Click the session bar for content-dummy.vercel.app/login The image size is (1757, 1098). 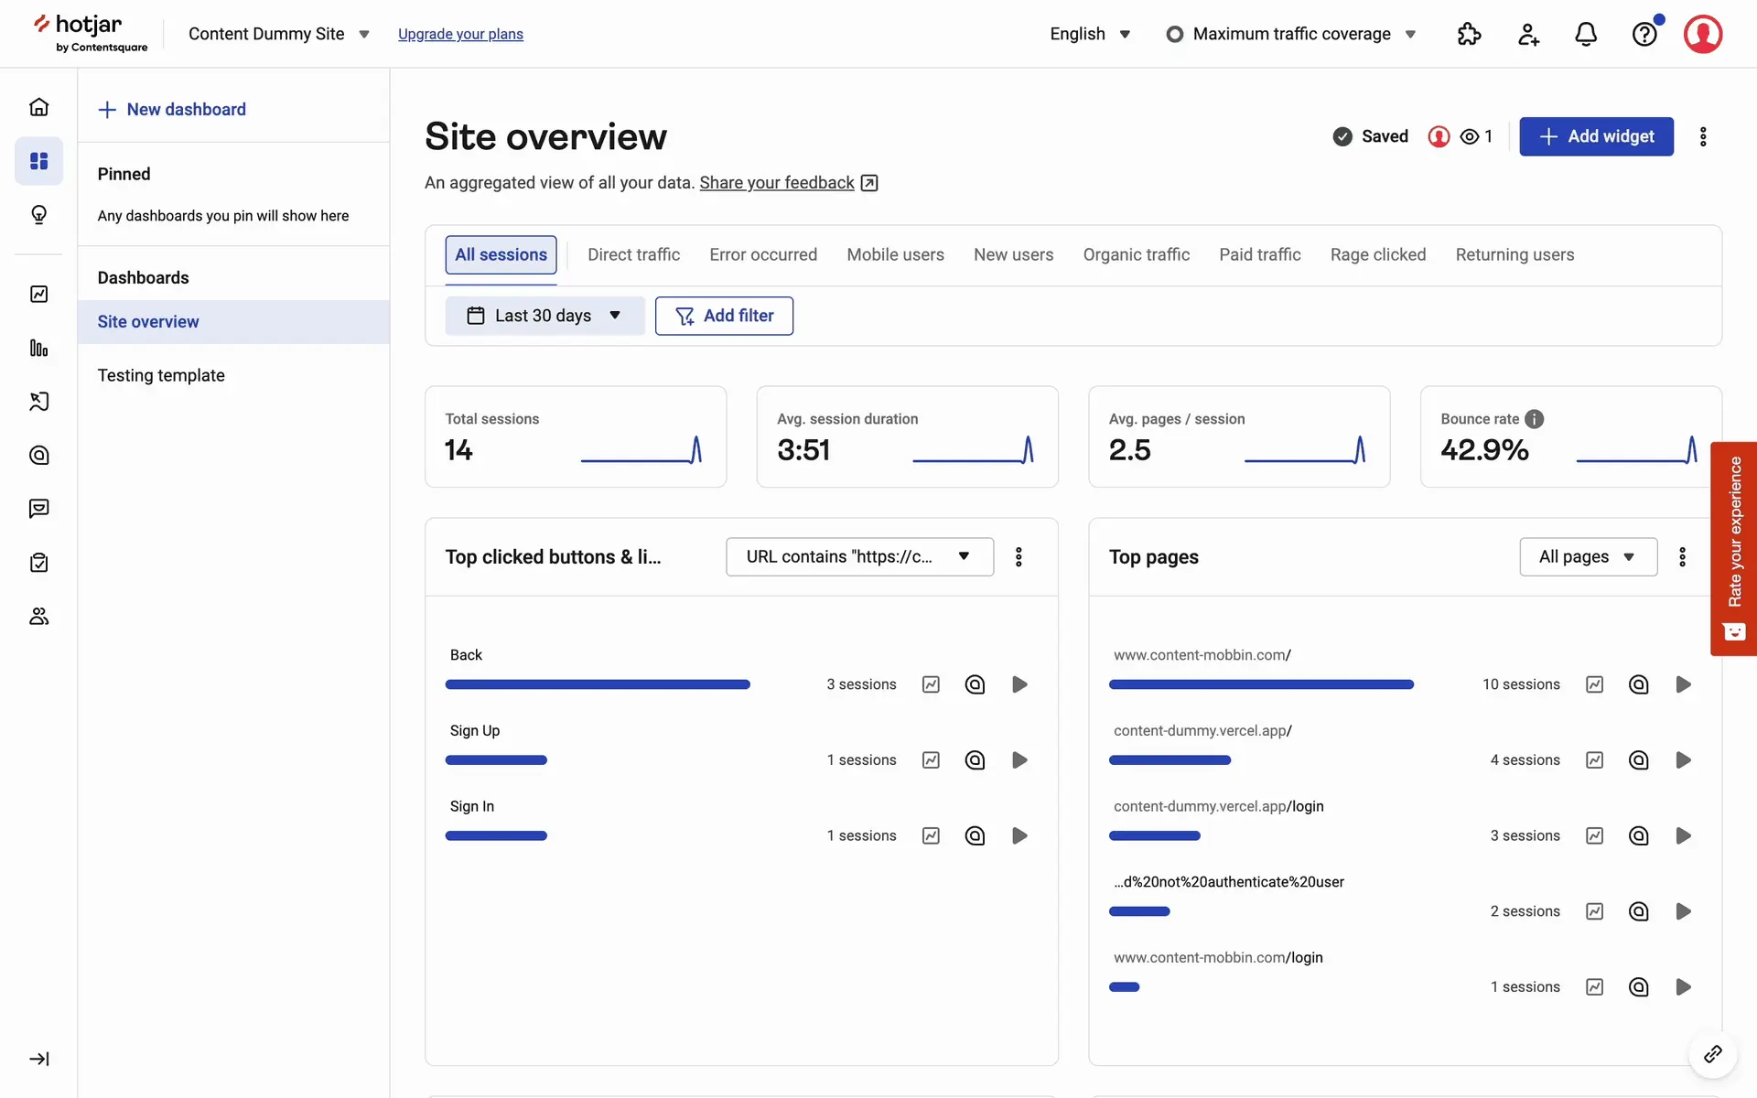click(1154, 835)
